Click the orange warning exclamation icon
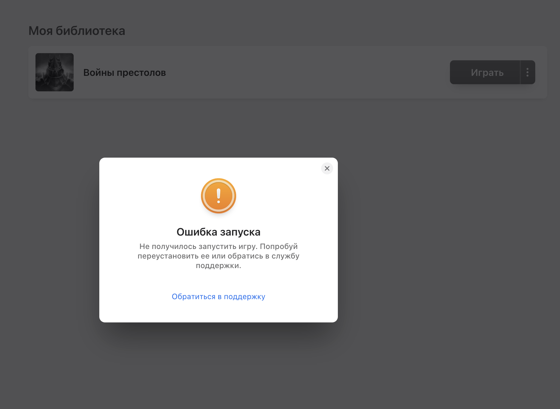Viewport: 560px width, 409px height. tap(219, 196)
